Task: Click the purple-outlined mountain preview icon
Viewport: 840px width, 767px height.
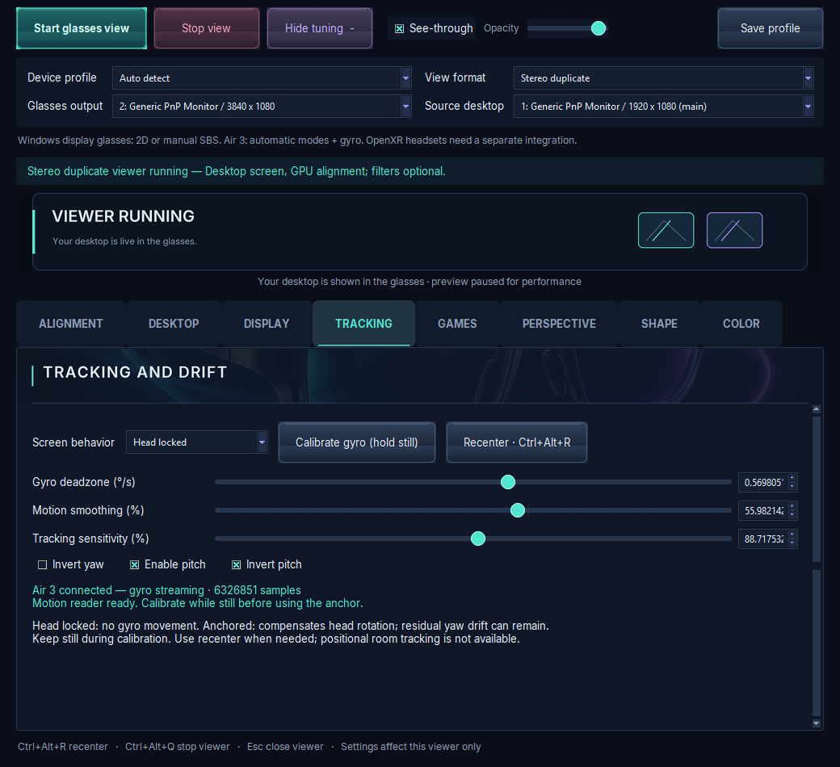Action: coord(734,230)
